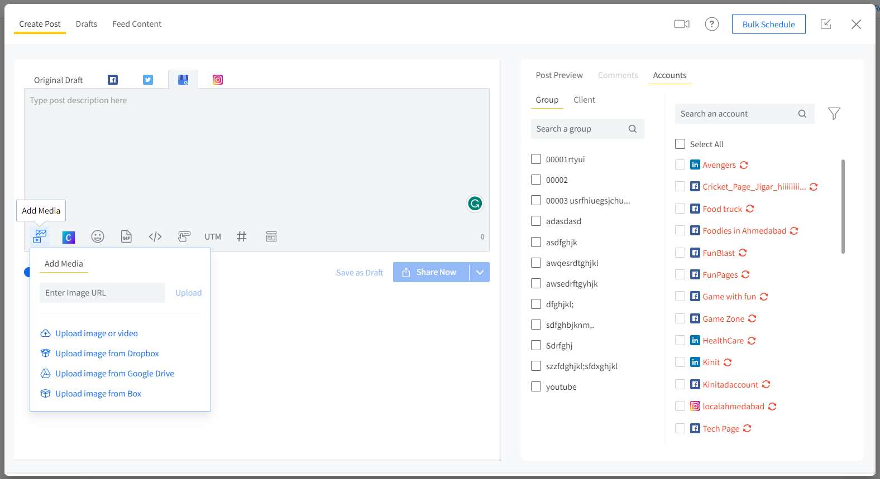Screen dimensions: 880x479
Task: Open the video tutorial camera icon
Action: (x=681, y=24)
